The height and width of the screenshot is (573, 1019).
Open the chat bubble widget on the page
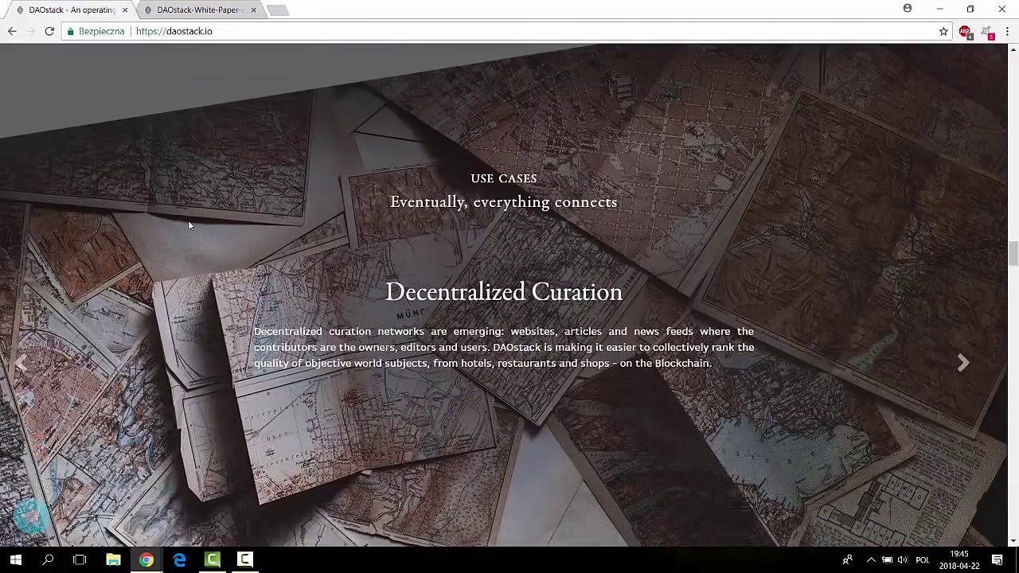click(x=32, y=516)
